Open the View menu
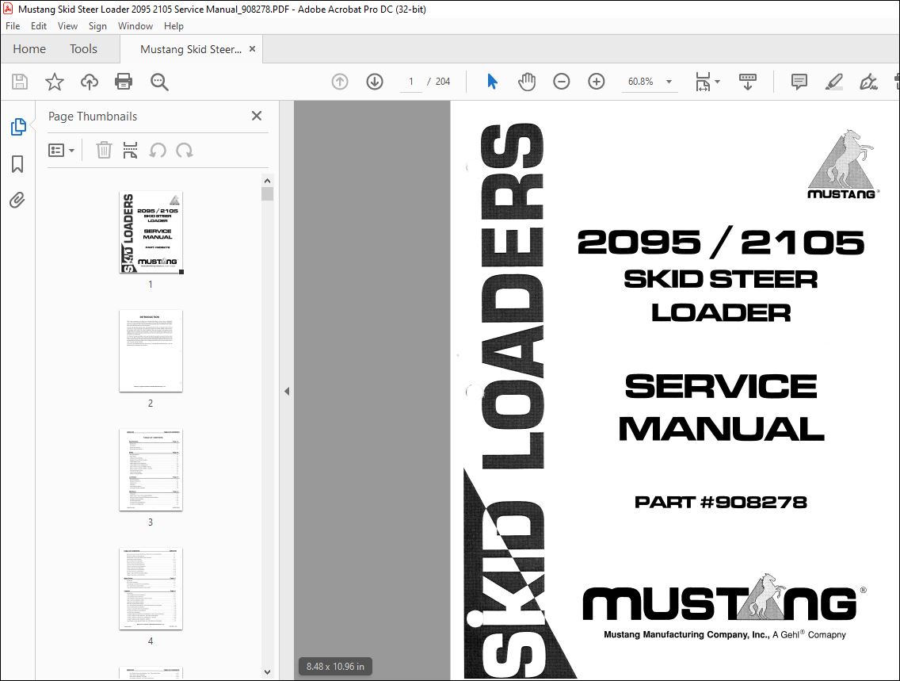Image resolution: width=900 pixels, height=681 pixels. (x=67, y=26)
